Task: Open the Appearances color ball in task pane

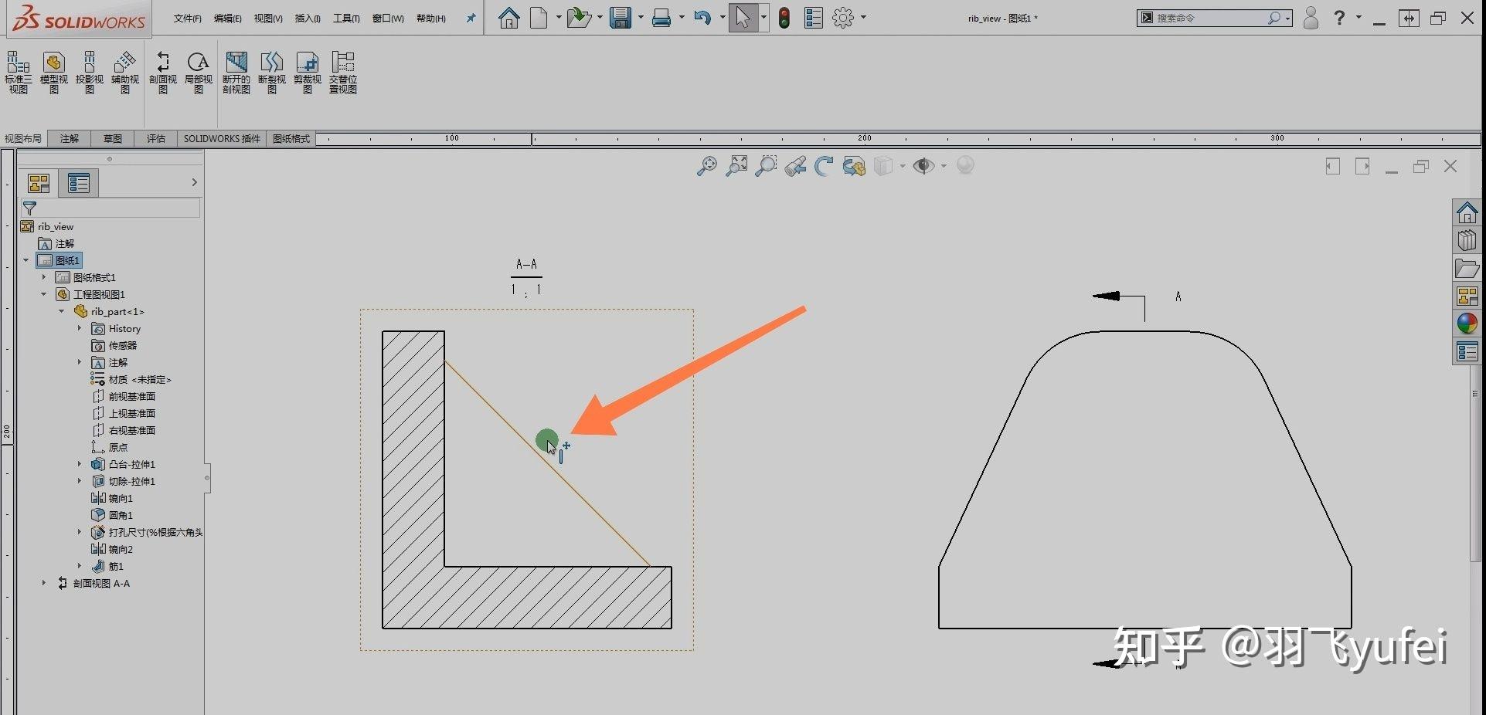Action: (x=1467, y=324)
